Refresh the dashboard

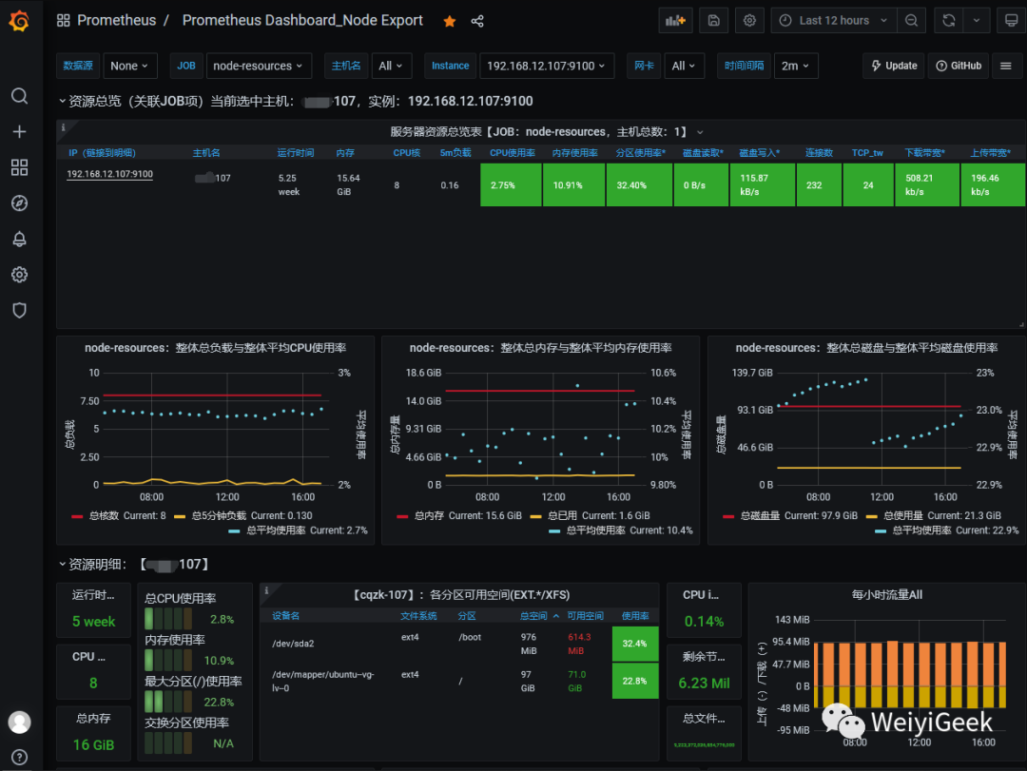coord(948,21)
